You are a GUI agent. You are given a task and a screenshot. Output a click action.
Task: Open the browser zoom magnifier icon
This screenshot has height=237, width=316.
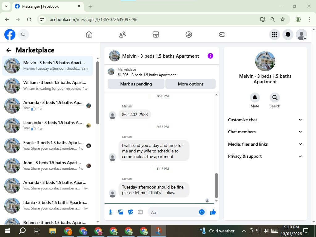coord(273,19)
